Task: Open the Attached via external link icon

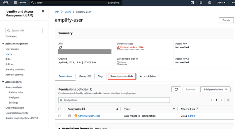Action: coord(197,109)
